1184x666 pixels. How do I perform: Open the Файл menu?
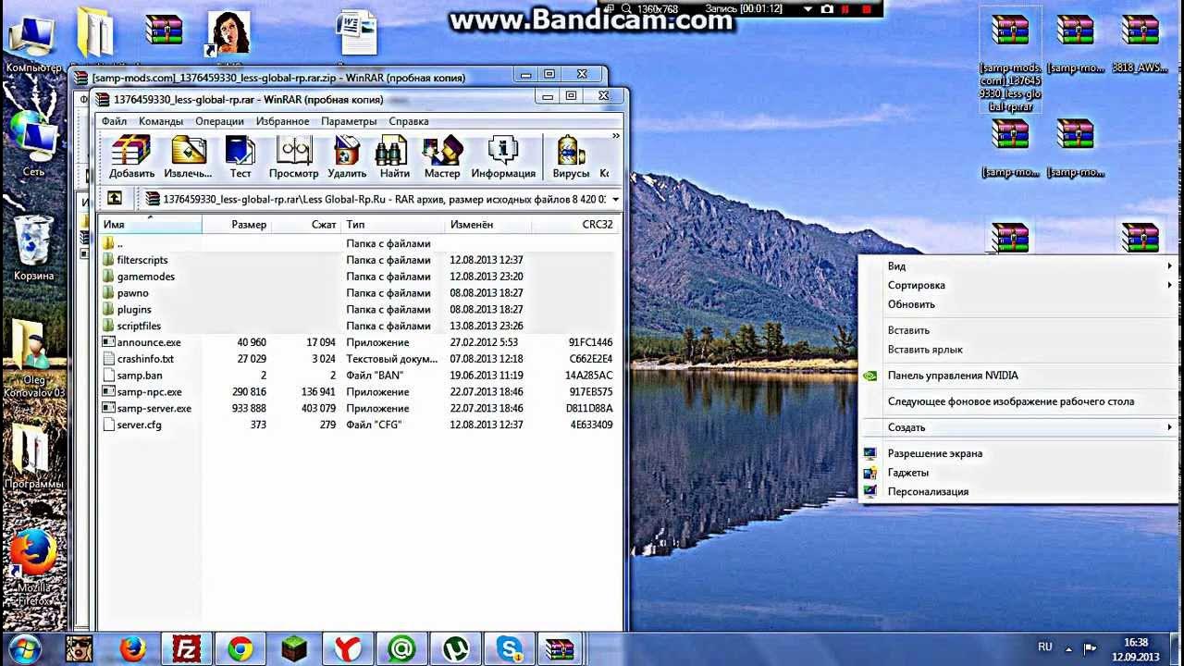pos(115,121)
